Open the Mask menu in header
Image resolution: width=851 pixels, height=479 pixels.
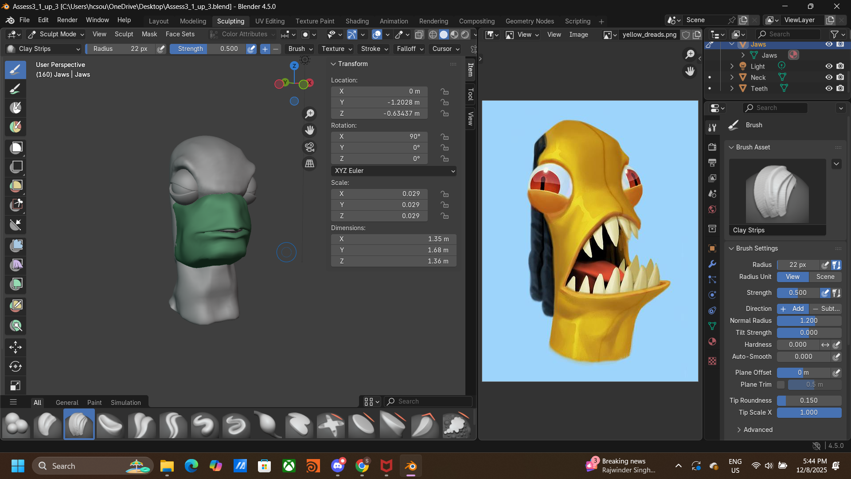pos(149,34)
